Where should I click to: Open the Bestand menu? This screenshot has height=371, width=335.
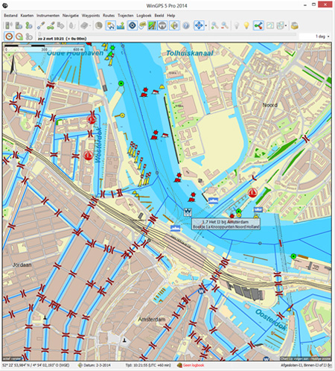click(x=10, y=16)
